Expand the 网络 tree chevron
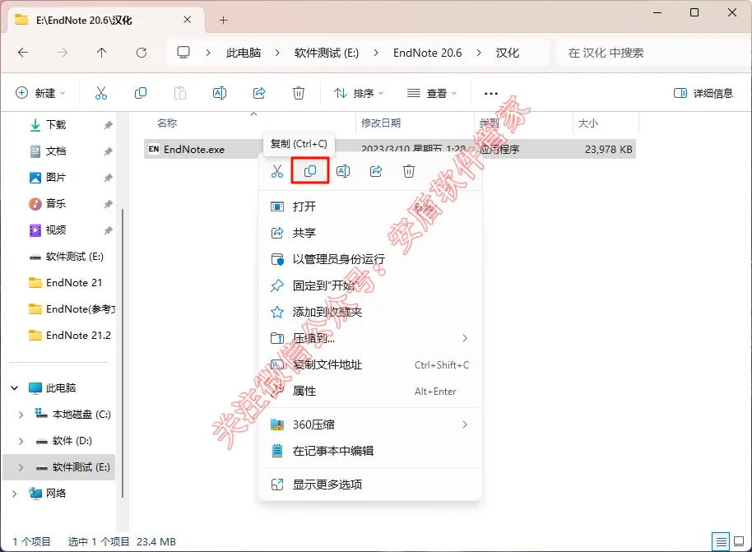This screenshot has height=552, width=752. point(14,494)
